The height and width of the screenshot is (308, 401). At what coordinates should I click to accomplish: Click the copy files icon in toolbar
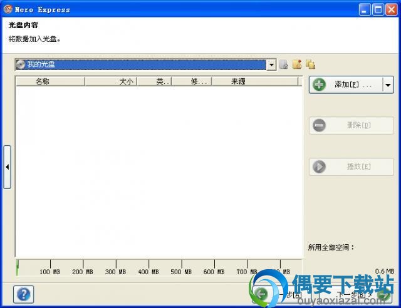point(311,64)
